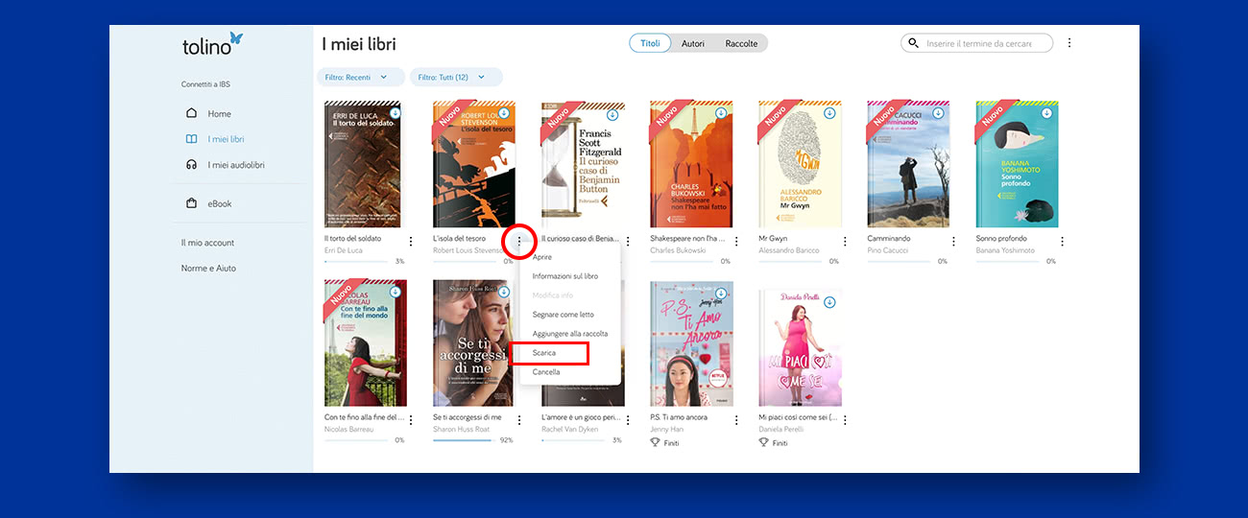The height and width of the screenshot is (518, 1248).
Task: Switch to the Autori view
Action: (x=692, y=43)
